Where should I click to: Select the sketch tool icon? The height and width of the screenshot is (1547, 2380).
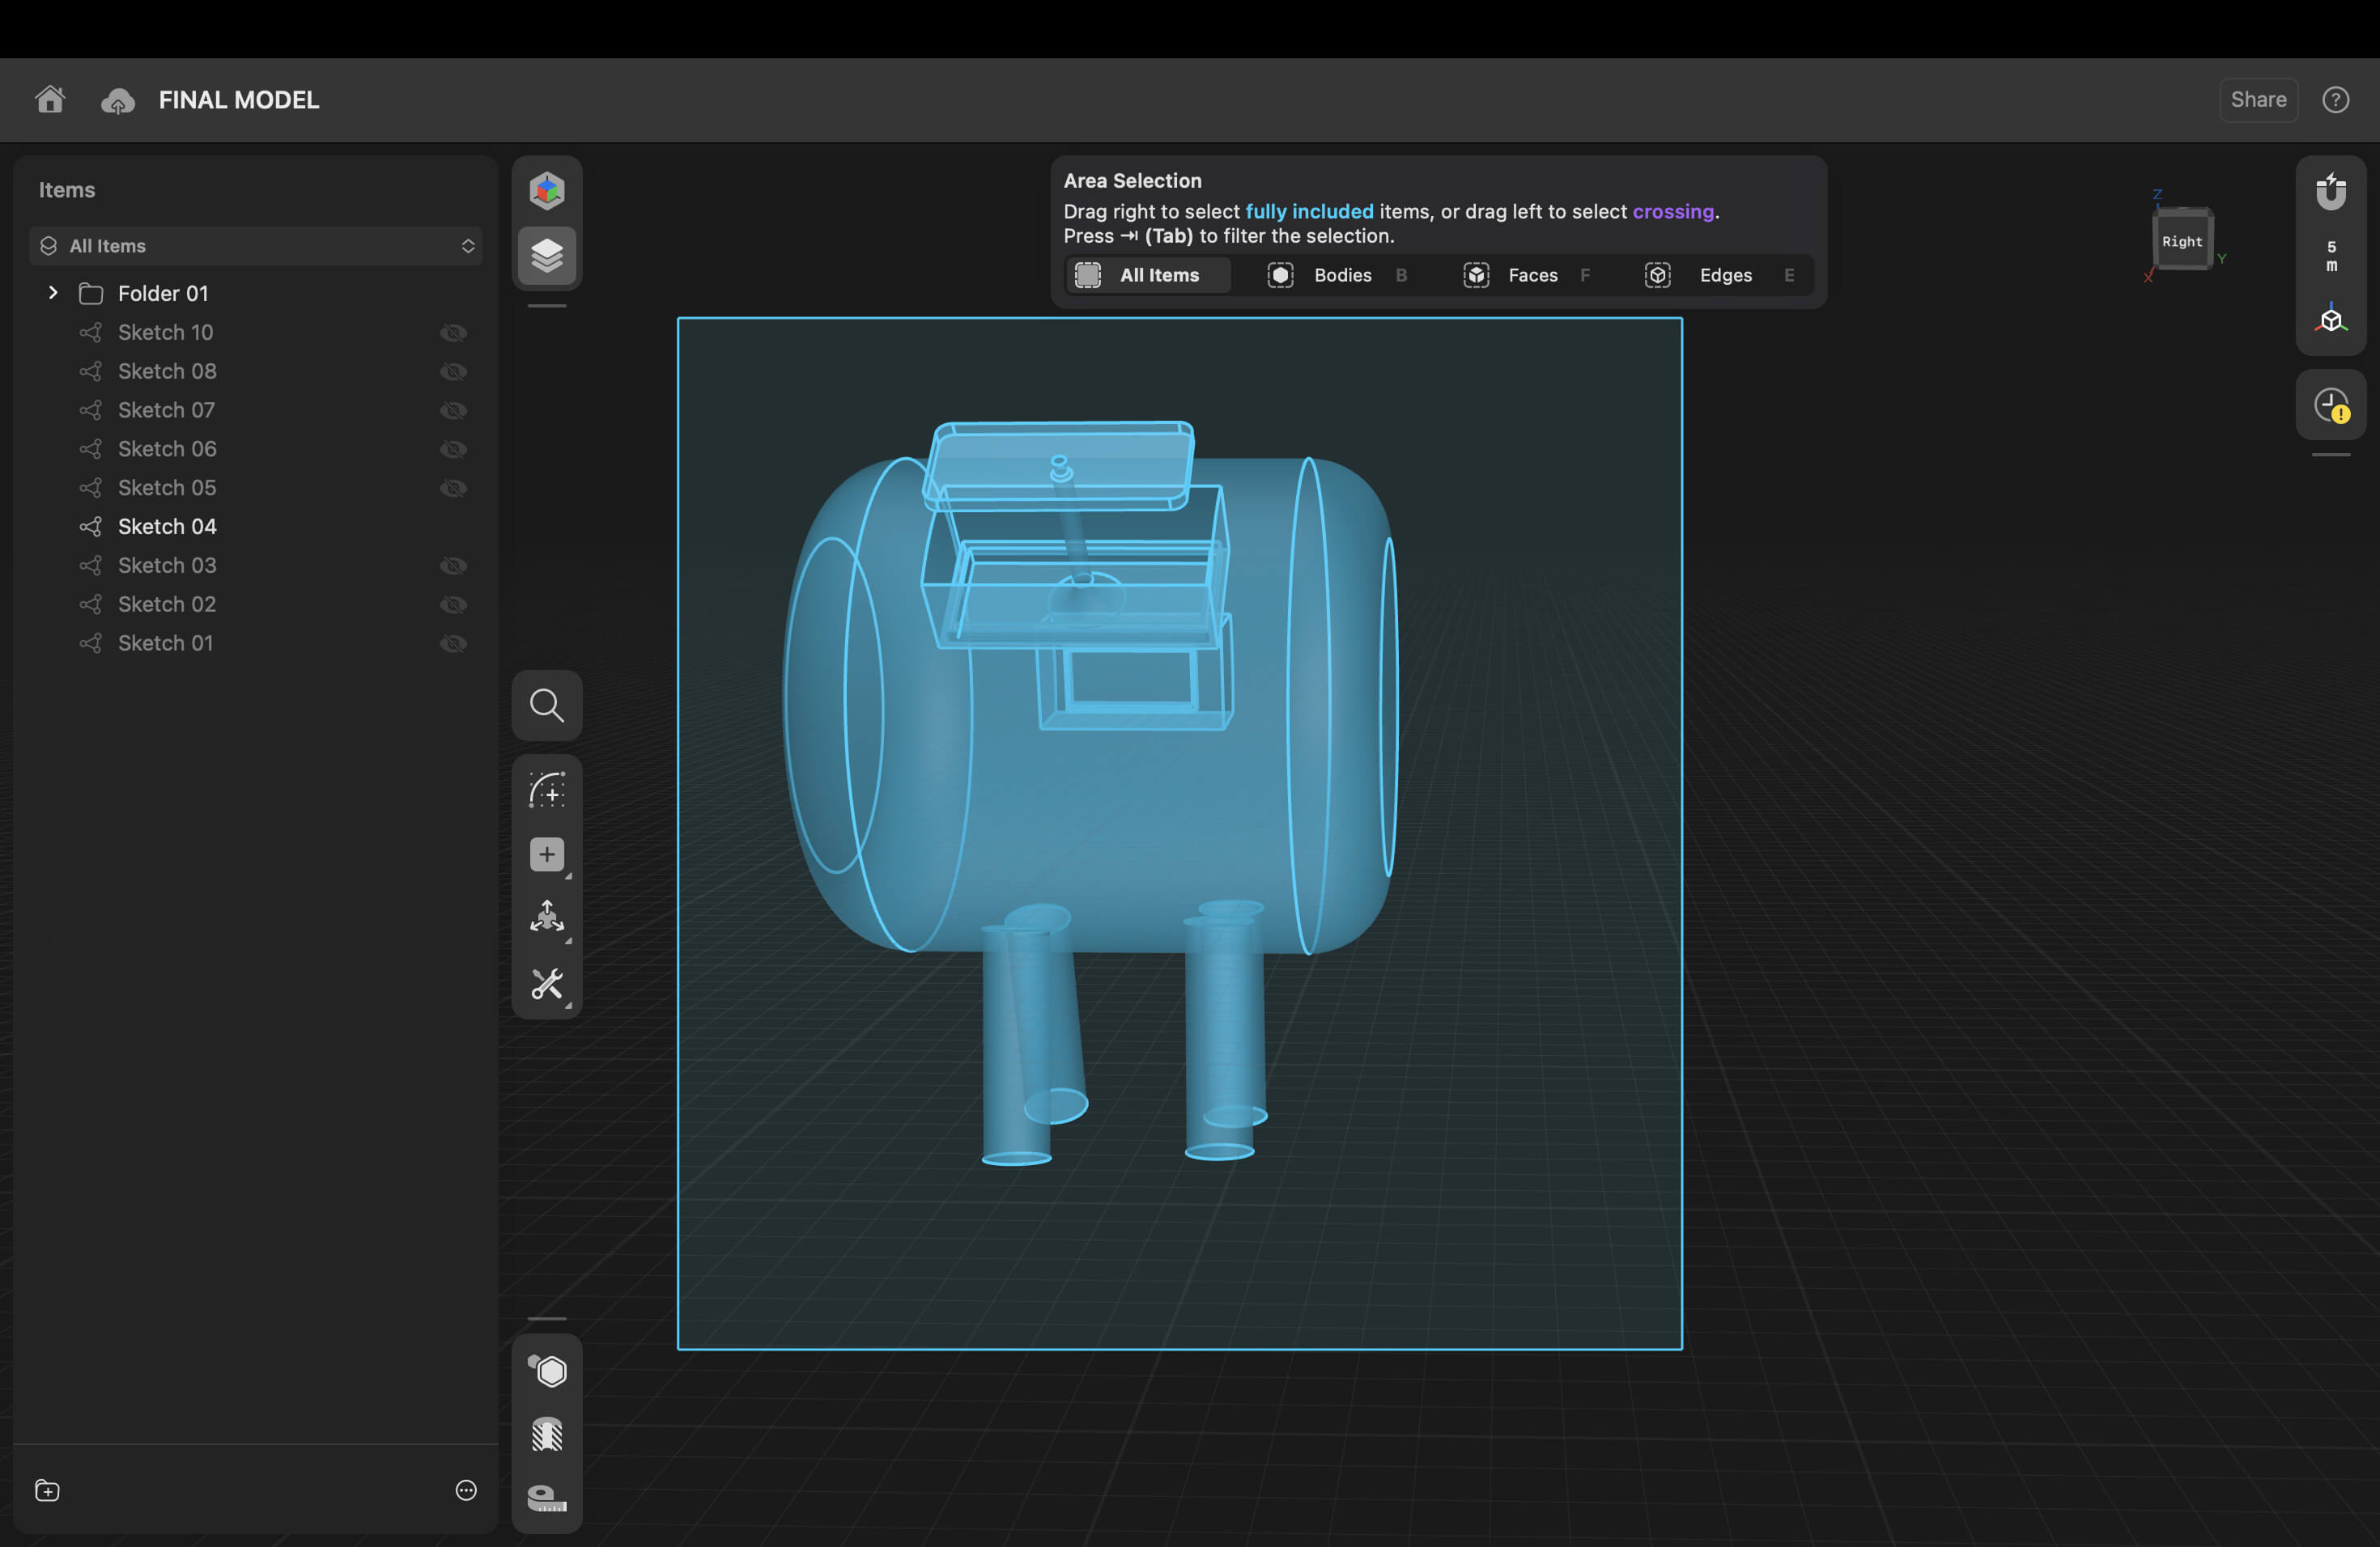coord(547,790)
